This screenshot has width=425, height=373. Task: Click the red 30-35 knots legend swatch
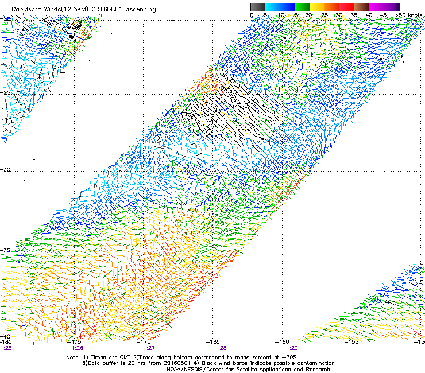[347, 7]
